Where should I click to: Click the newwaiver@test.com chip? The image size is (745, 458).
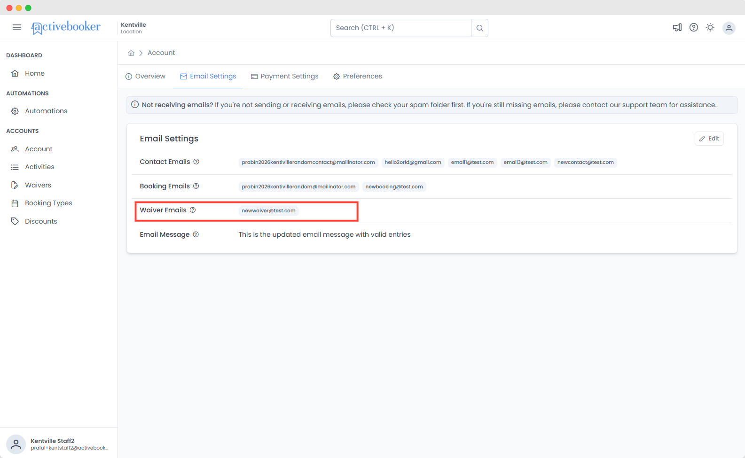pos(268,210)
